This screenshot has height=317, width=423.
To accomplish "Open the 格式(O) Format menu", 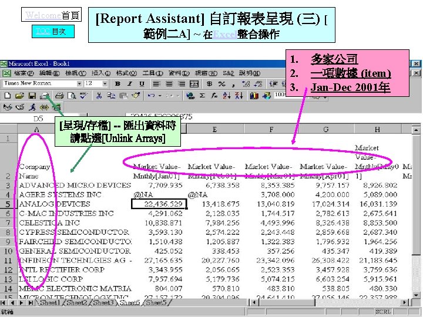I will pyautogui.click(x=126, y=73).
